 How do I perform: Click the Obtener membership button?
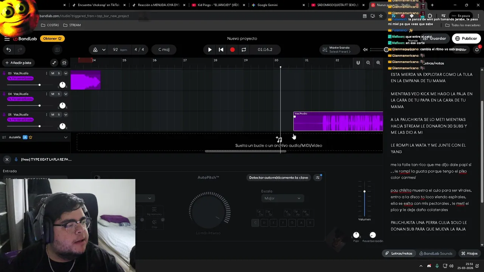click(53, 39)
